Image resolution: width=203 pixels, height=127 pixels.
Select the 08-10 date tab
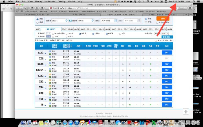83,29
